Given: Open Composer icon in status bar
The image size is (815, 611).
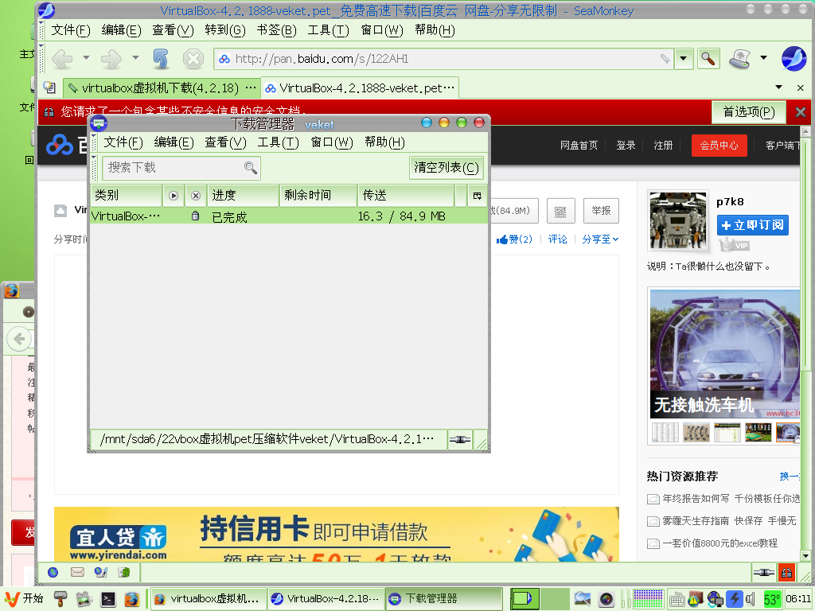Looking at the screenshot, I should 101,573.
